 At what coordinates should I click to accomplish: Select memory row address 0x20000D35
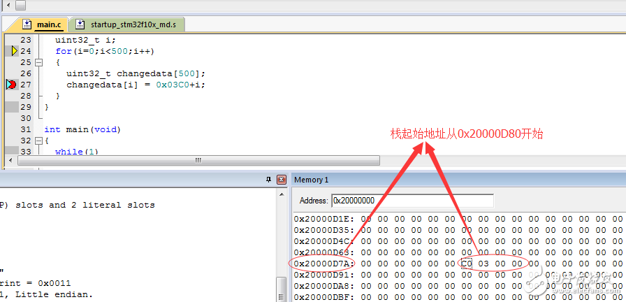tap(324, 230)
